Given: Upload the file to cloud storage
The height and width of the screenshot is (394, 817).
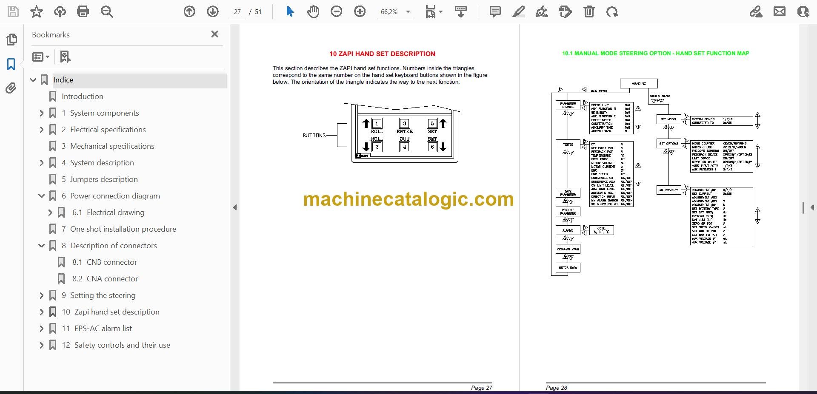Looking at the screenshot, I should click(x=60, y=11).
